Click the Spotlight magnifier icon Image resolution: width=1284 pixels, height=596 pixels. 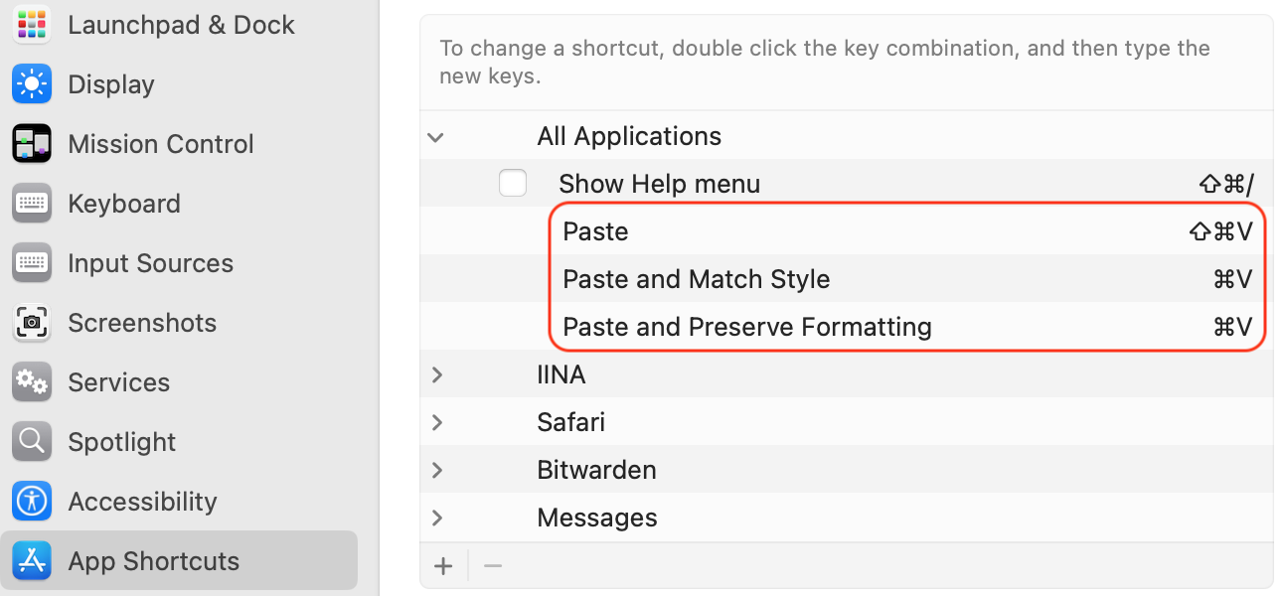[x=32, y=442]
